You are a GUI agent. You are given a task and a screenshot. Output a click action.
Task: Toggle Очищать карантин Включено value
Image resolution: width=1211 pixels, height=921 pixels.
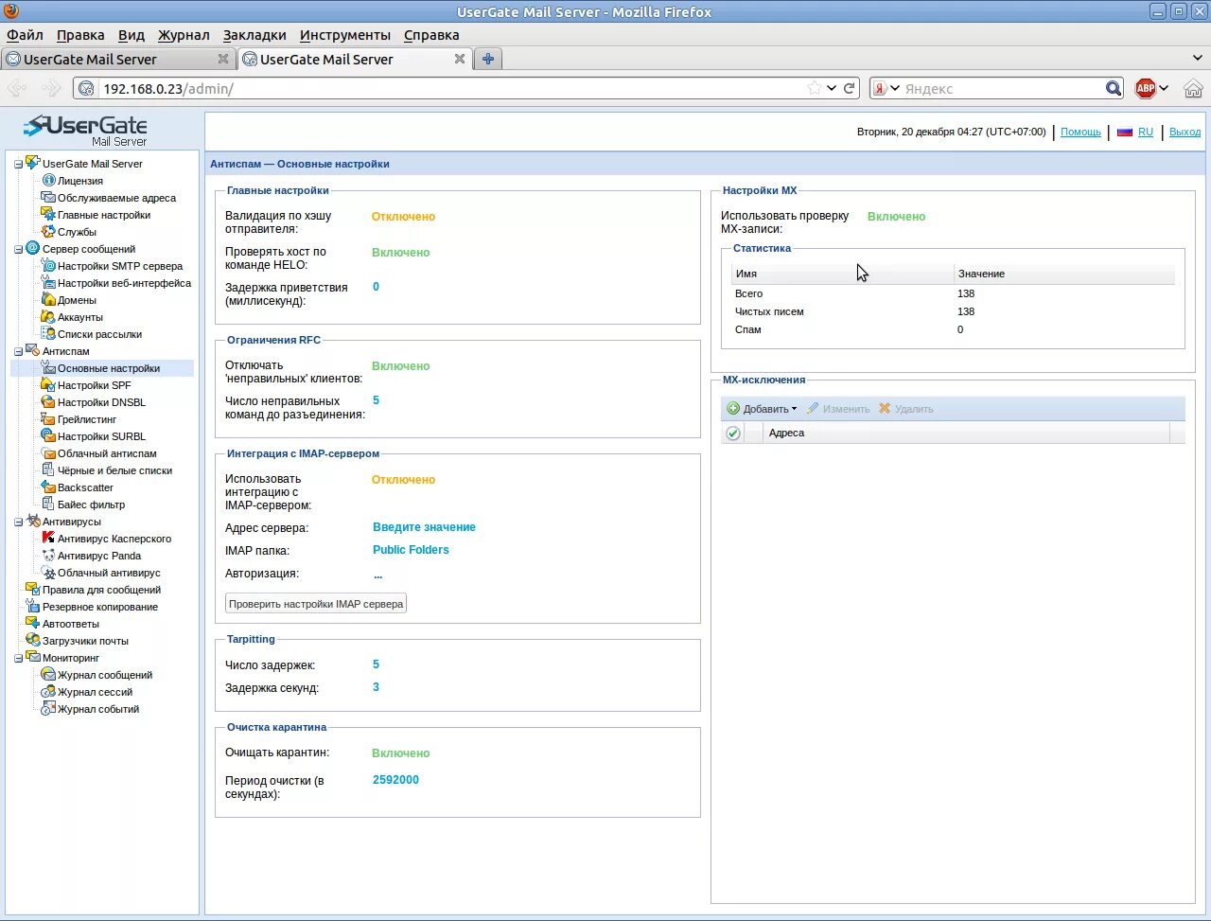click(x=401, y=753)
